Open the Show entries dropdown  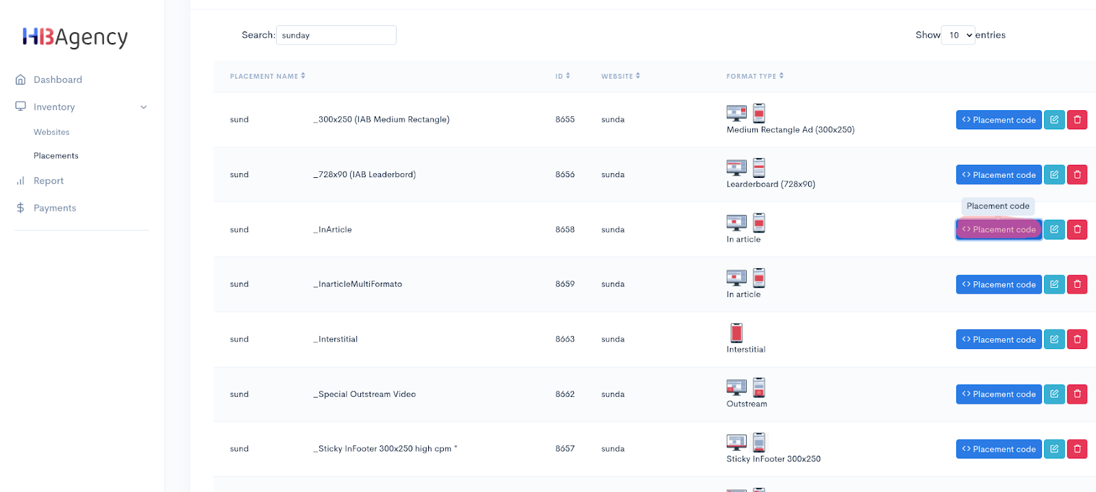958,35
